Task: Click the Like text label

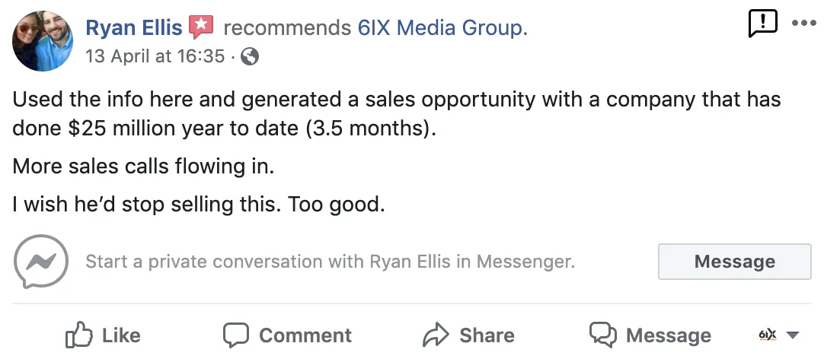Action: (121, 335)
